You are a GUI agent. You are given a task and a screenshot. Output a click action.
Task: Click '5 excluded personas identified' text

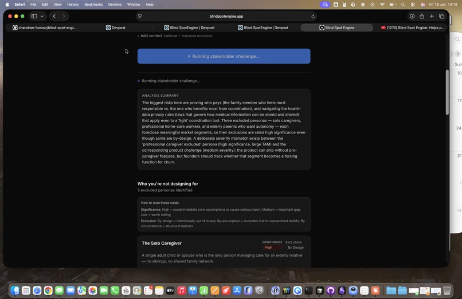(165, 190)
